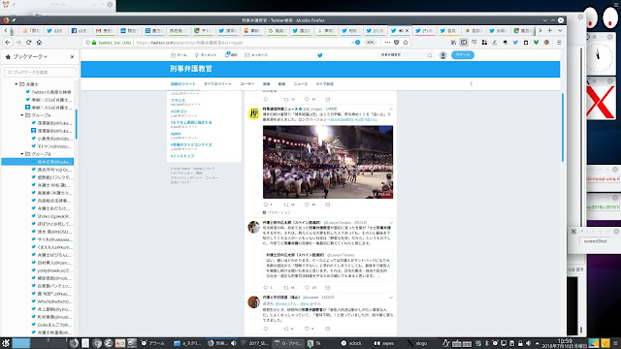621x349 pixels.
Task: Close the bookmarks sidebar
Action: coord(72,56)
